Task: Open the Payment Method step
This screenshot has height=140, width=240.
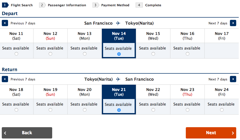Action: (115, 5)
